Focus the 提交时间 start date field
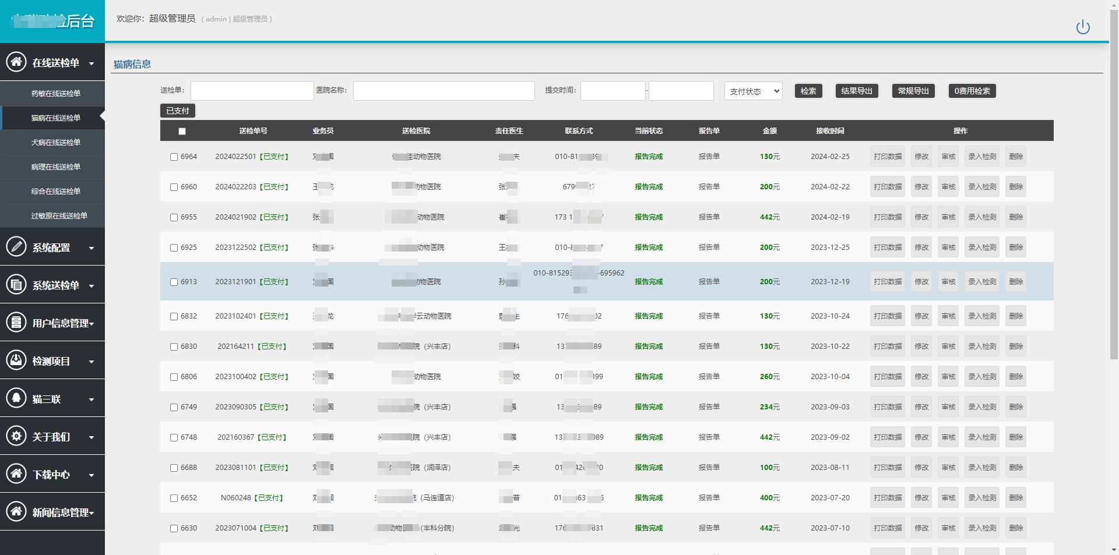Image resolution: width=1119 pixels, height=555 pixels. click(613, 91)
